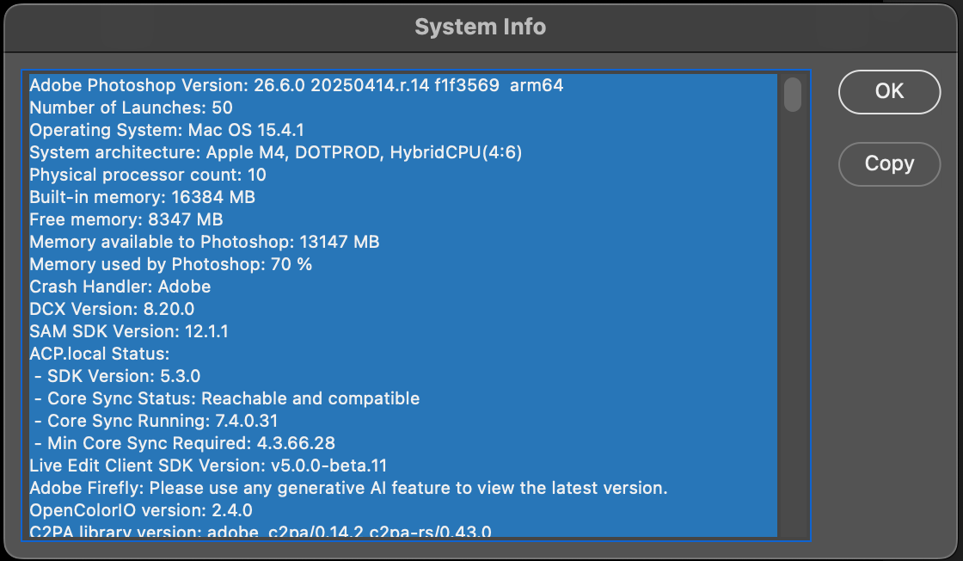Viewport: 963px width, 561px height.
Task: Click the vertical scrollbar thumb
Action: tap(793, 95)
